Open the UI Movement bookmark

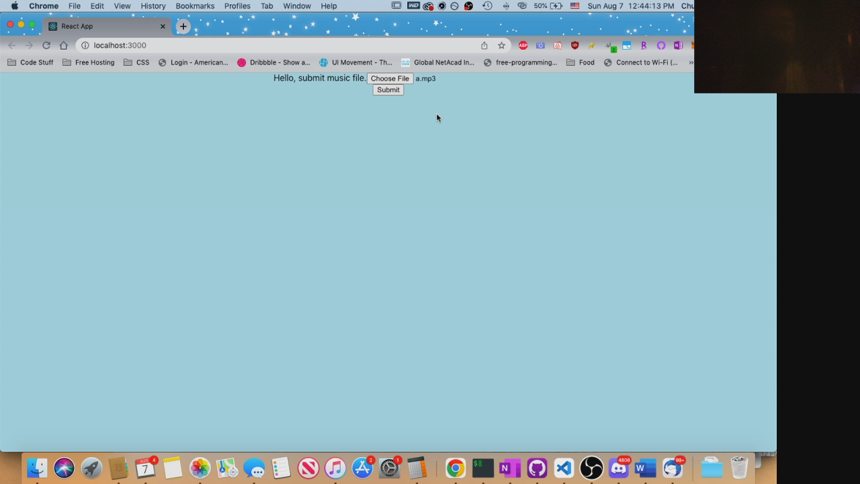tap(355, 63)
